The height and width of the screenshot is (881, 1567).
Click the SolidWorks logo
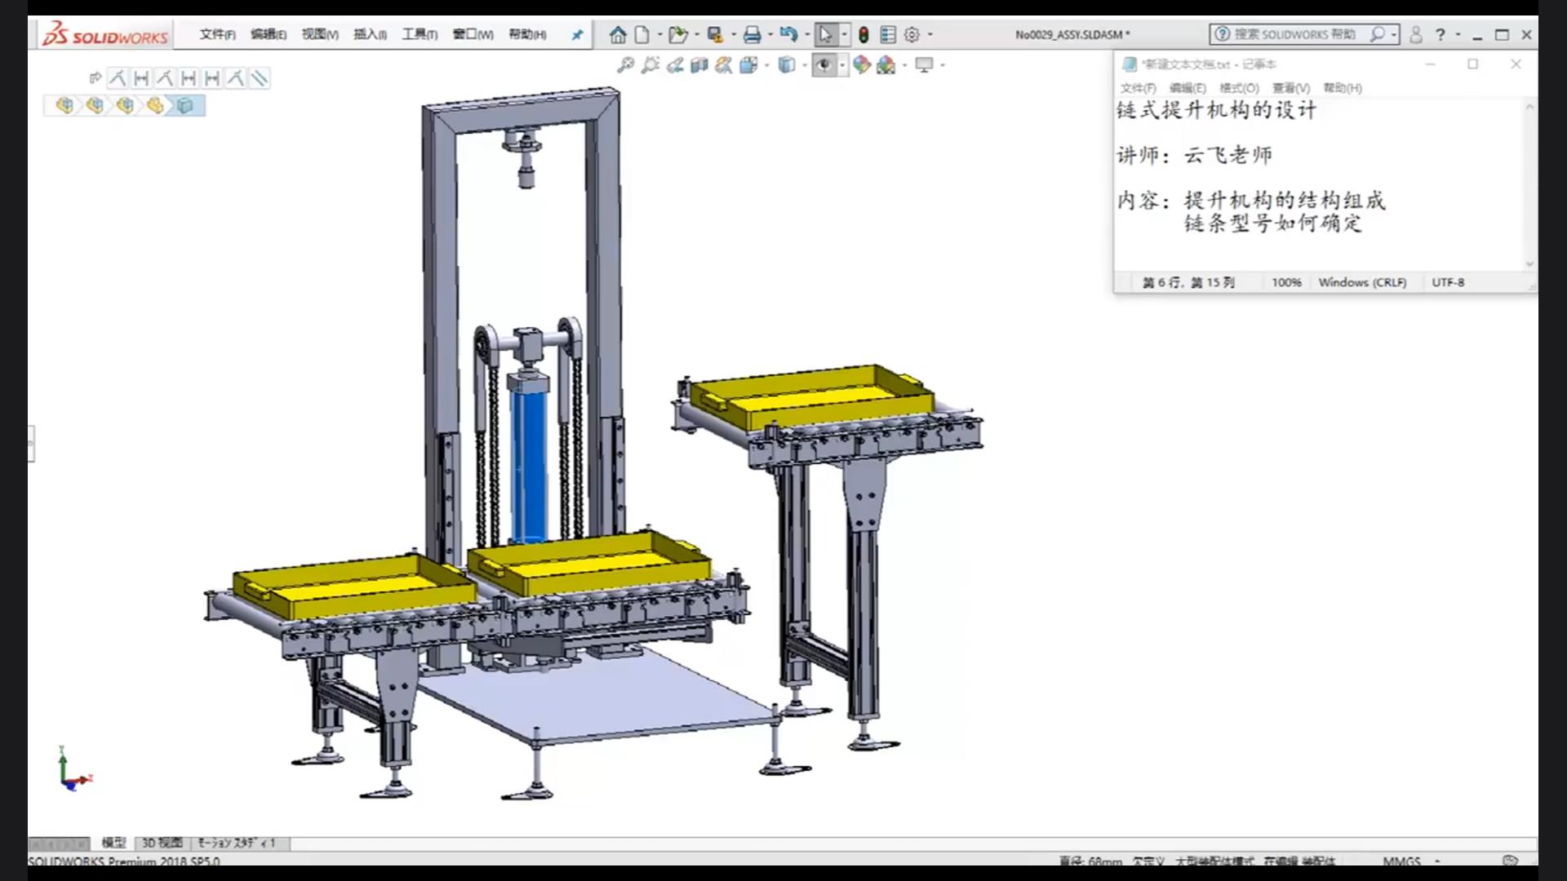[x=104, y=34]
